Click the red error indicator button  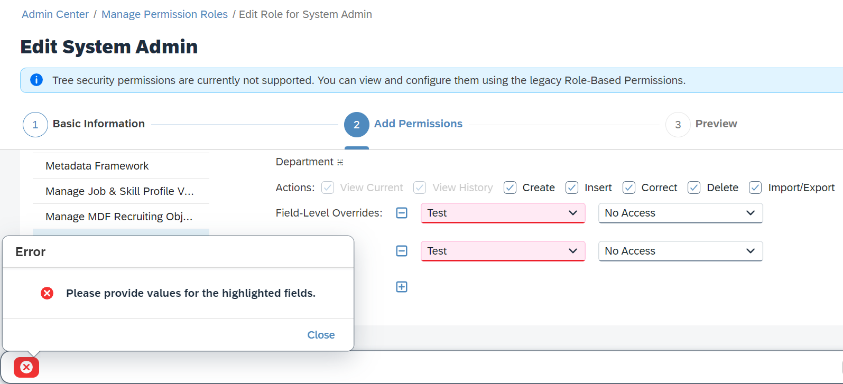pos(26,367)
